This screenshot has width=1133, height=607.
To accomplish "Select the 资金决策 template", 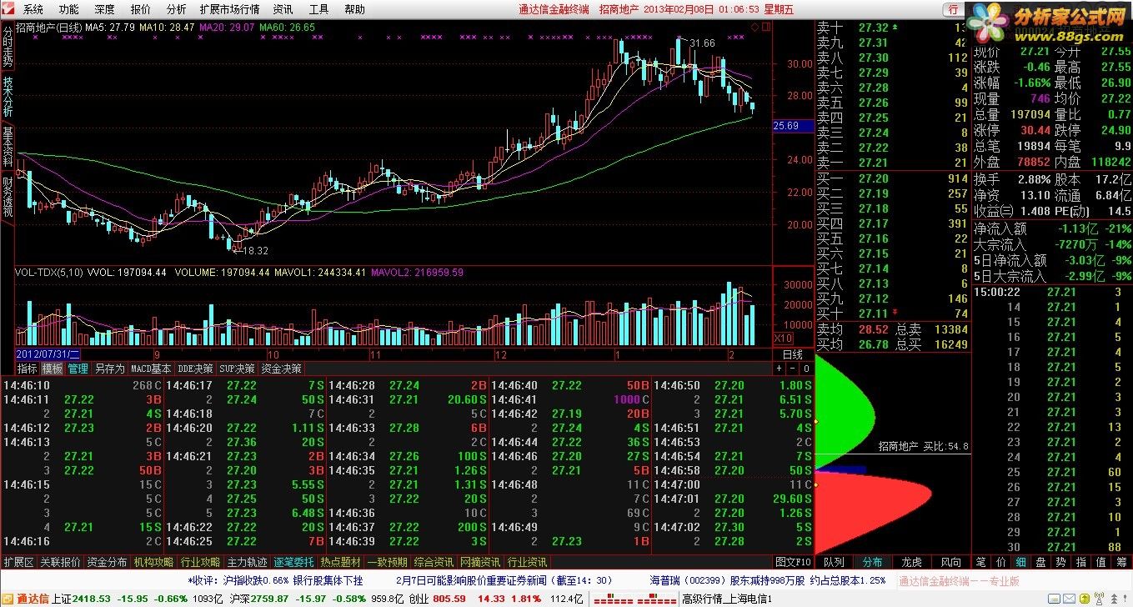I will [282, 369].
